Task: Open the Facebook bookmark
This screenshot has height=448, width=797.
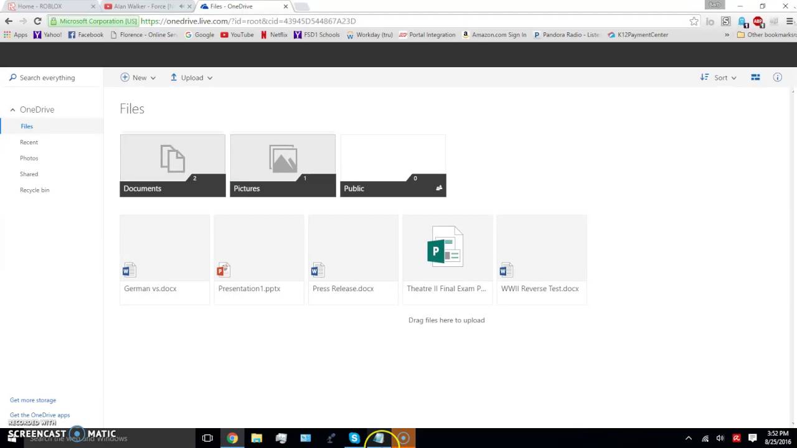Action: pos(86,35)
